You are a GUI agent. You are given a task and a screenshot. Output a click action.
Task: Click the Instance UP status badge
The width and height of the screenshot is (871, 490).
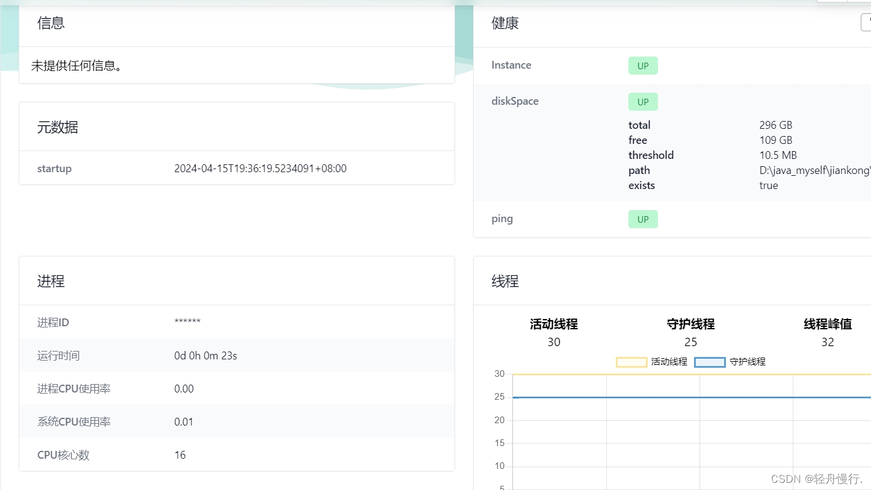point(643,66)
